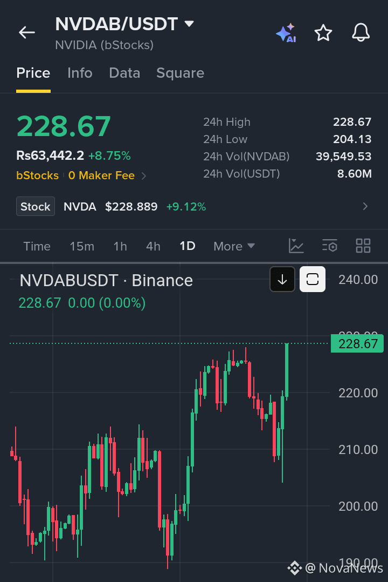388x582 pixels.
Task: Tap the NVDABUSDT · Binance chart title
Action: click(x=106, y=280)
